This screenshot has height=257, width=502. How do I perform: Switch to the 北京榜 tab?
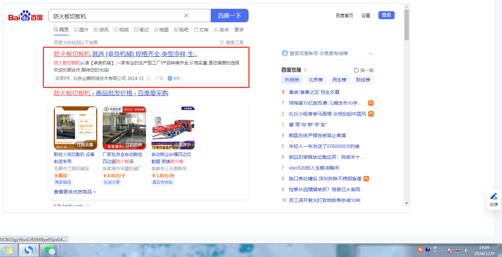(x=316, y=80)
